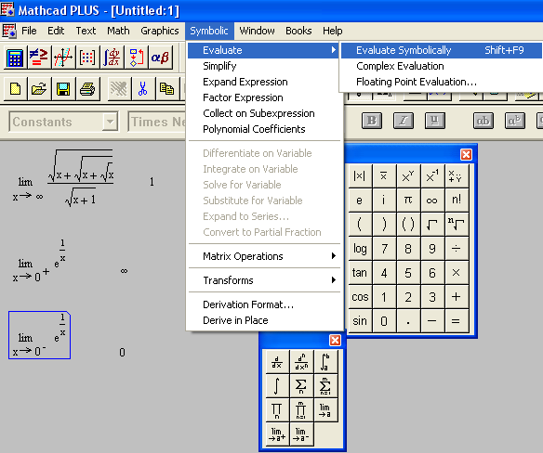Click the number 7 key
543x453 pixels.
pyautogui.click(x=384, y=249)
